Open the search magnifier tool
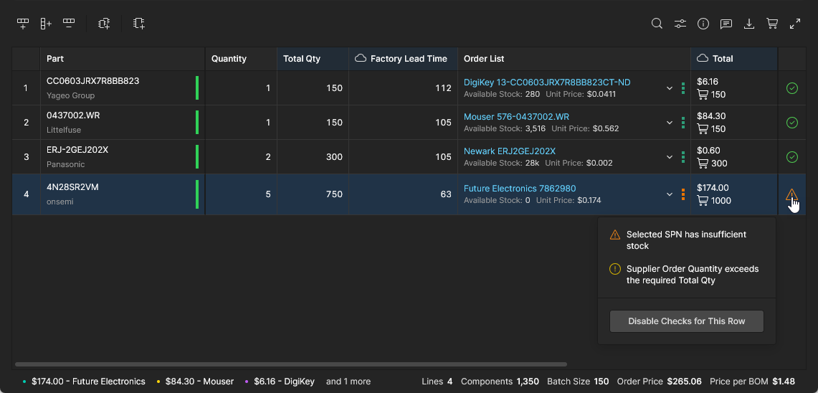This screenshot has height=393, width=818. coord(657,24)
